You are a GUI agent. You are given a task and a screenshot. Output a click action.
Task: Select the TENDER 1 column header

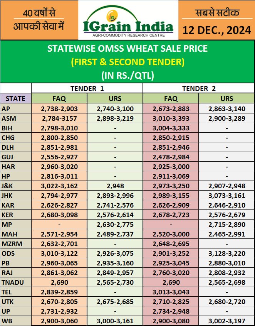87,88
